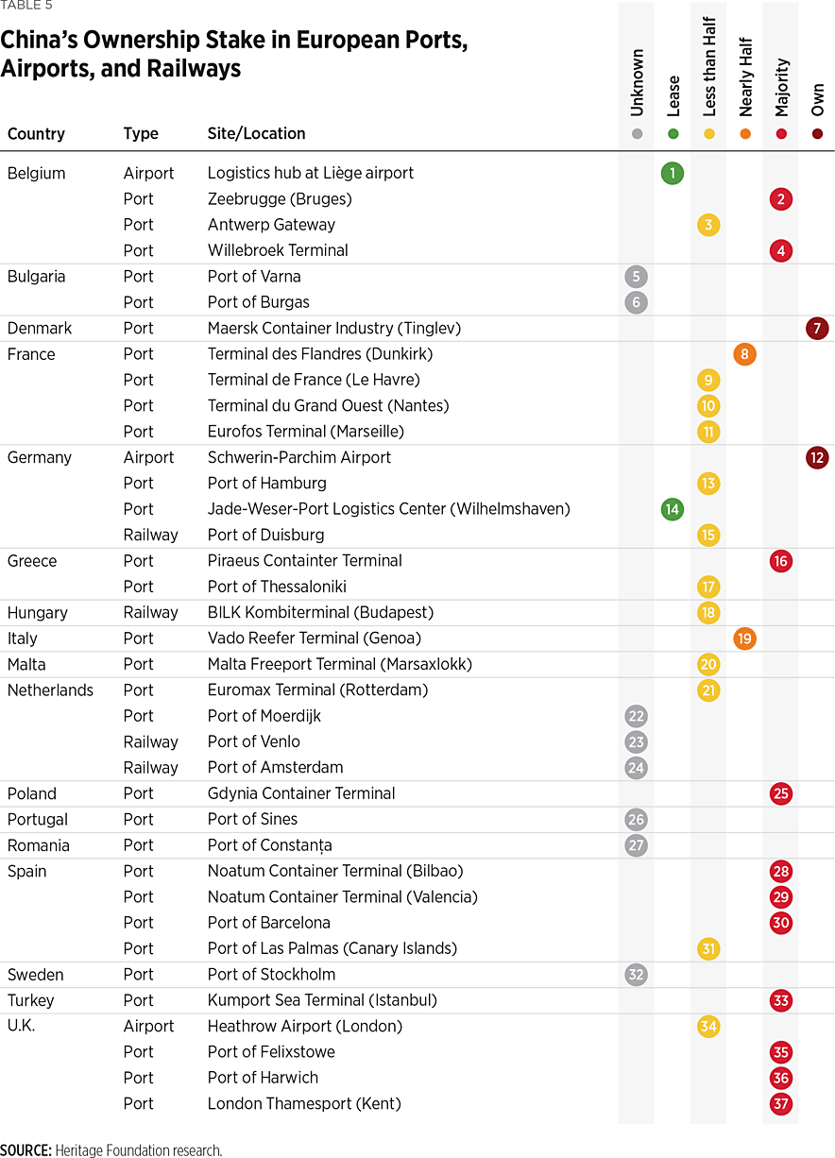Click green marker 14 for Jade-Weser-Port

(673, 509)
